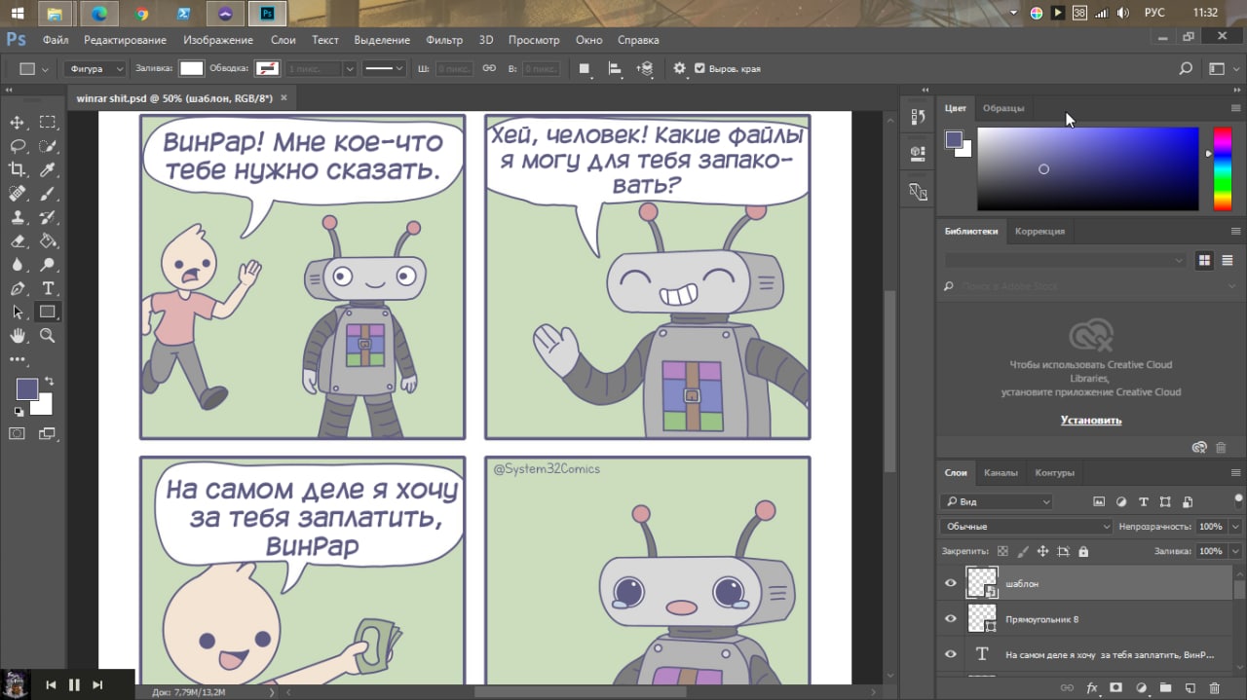Toggle the Выров. края checkbox

[699, 69]
